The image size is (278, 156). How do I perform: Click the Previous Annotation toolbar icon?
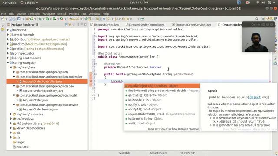tap(116, 19)
